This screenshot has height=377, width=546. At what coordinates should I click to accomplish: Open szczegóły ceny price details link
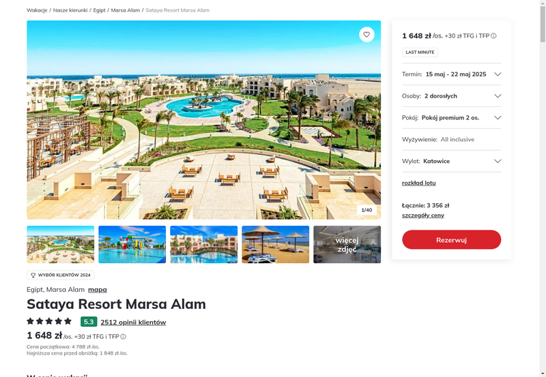point(422,215)
